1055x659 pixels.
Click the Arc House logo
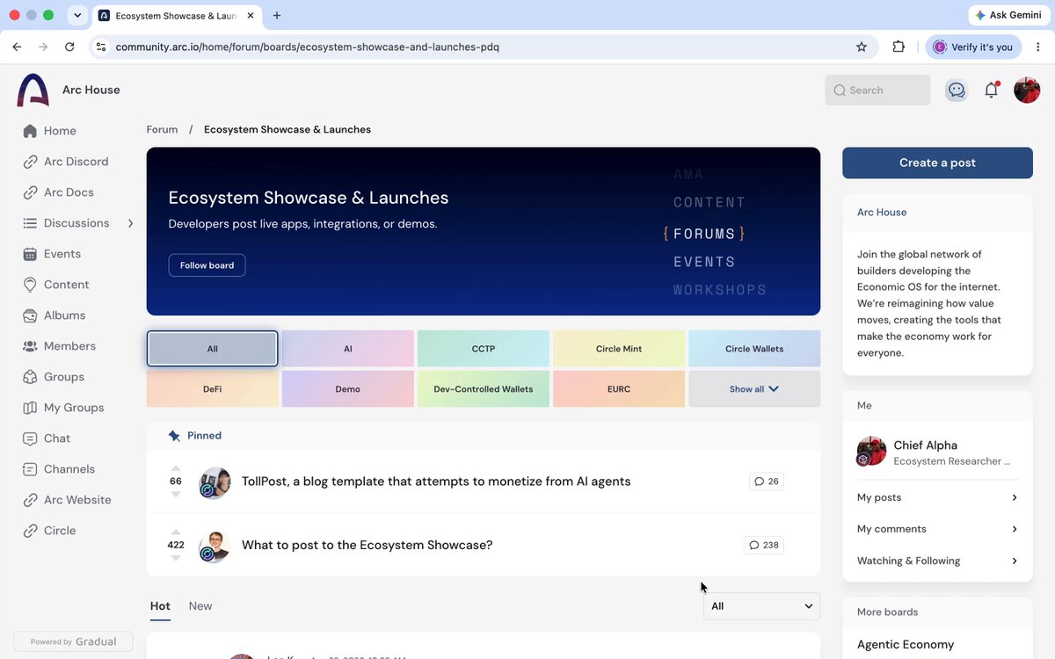coord(33,90)
